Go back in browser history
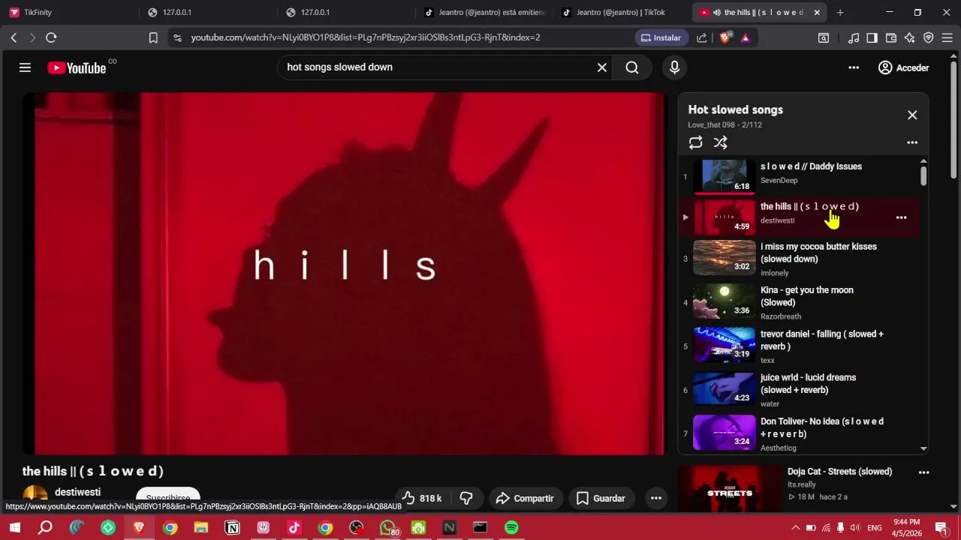The height and width of the screenshot is (540, 961). click(14, 37)
